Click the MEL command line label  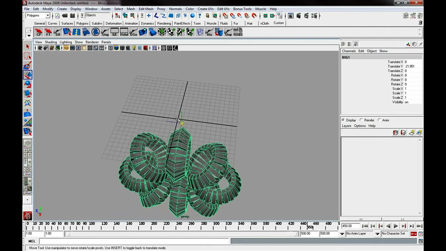click(32, 241)
